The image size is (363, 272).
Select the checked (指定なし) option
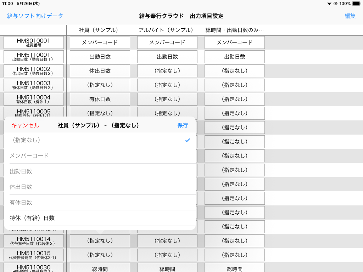[100, 140]
